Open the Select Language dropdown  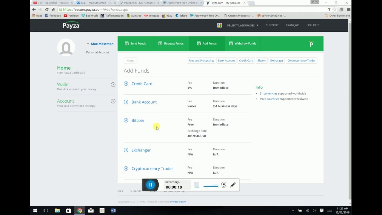point(243,25)
